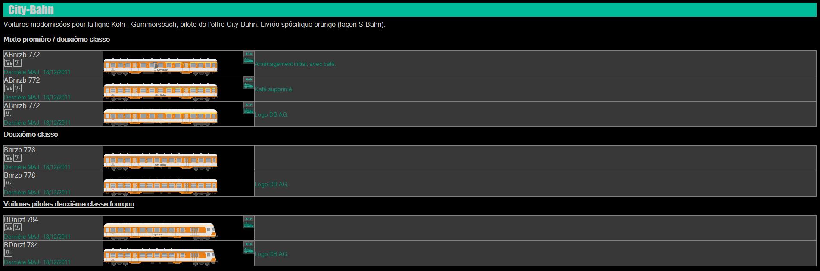The image size is (820, 271).
Task: Click 'Voitures pilotes deuxième classe fourgon' heading
Action: [x=69, y=204]
